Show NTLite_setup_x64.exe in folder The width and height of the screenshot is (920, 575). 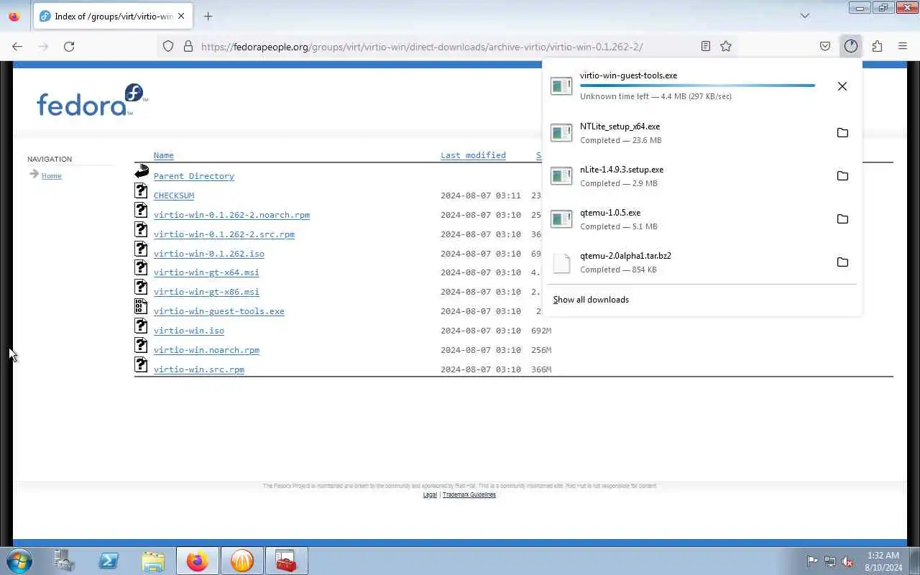coord(842,133)
